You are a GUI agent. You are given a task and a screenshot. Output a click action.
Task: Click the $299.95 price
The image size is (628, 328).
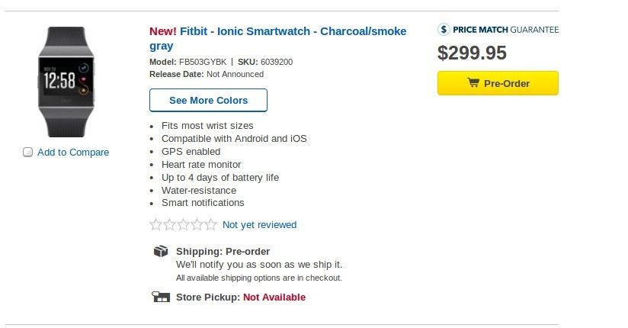tap(472, 53)
